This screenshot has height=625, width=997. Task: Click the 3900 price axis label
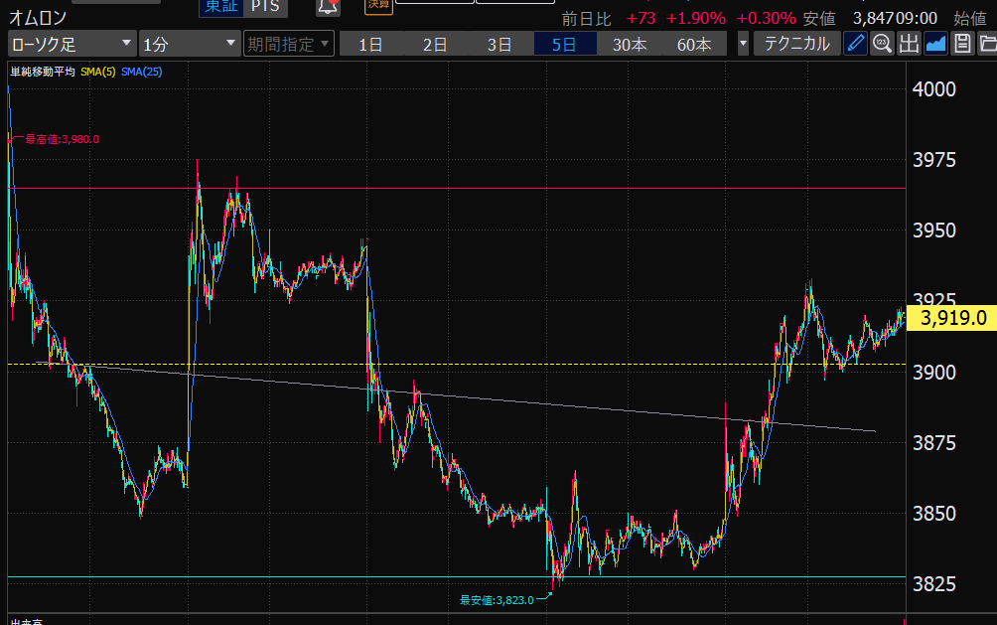(934, 373)
